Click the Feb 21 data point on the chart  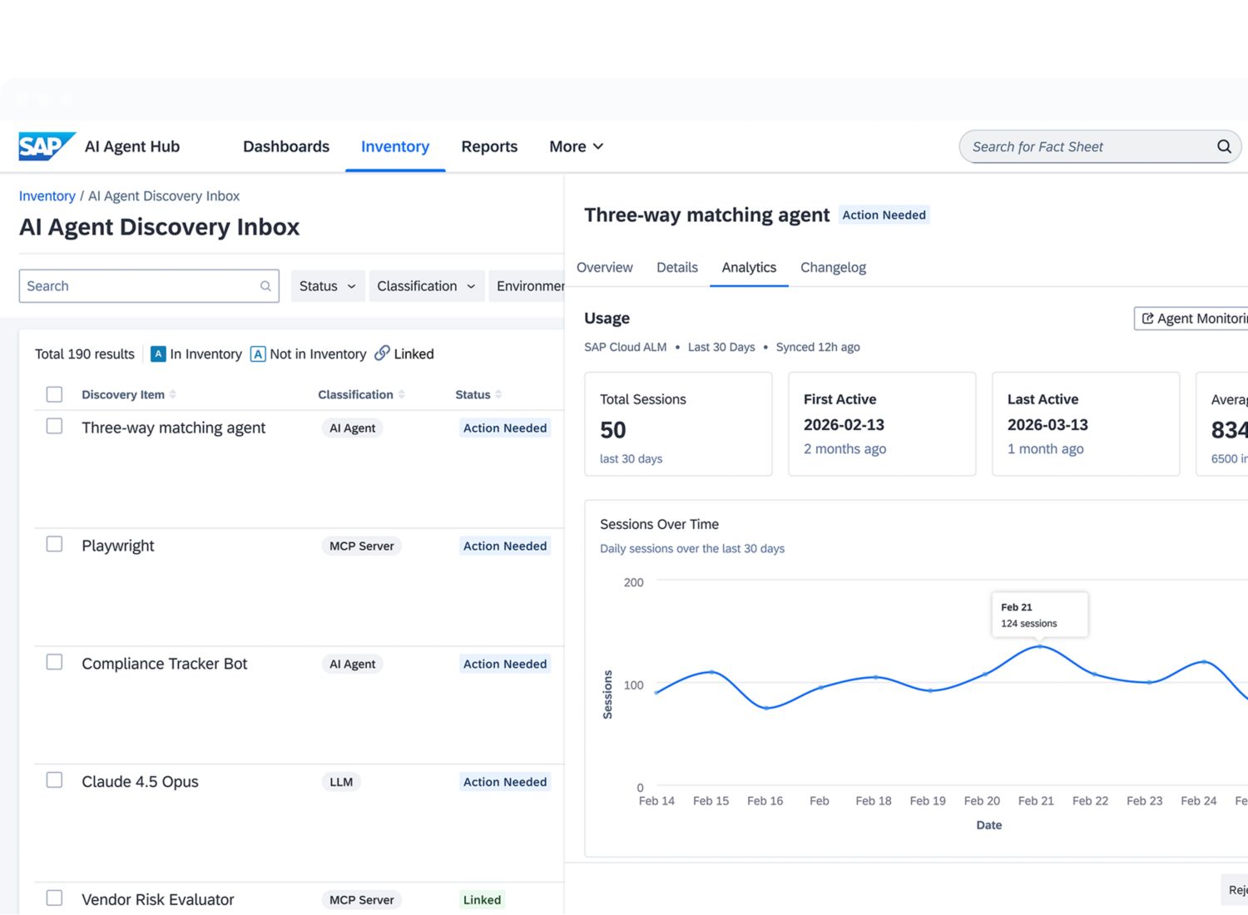[x=1039, y=646]
